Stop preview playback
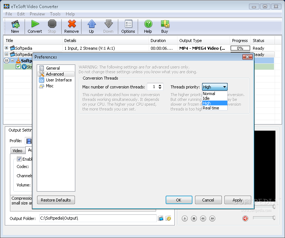Image resolution: width=285 pixels, height=238 pixels. coord(194,218)
